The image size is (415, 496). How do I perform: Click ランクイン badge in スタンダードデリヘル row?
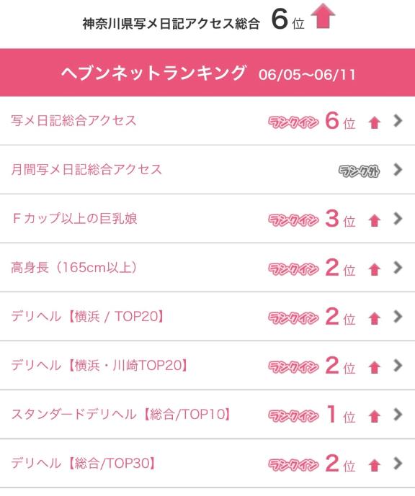coord(293,416)
